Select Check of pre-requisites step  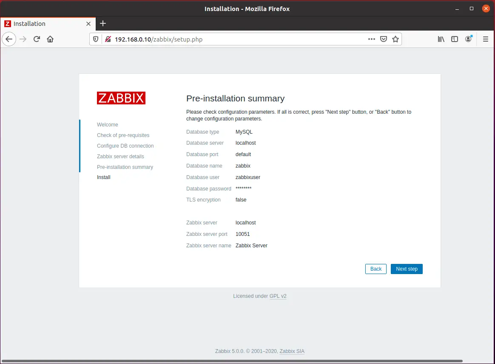pyautogui.click(x=123, y=135)
